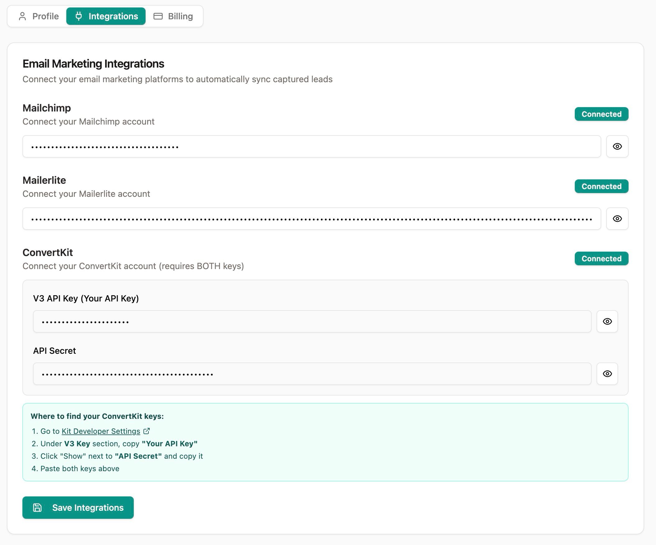Open the Kit Developer Settings link

[x=101, y=431]
